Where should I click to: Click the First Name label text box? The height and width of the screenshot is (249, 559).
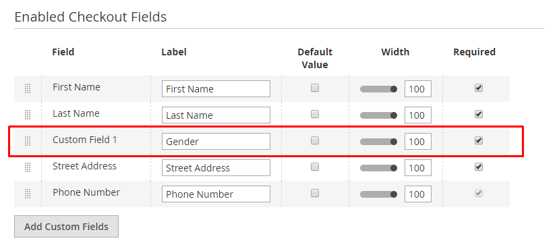[x=216, y=89]
